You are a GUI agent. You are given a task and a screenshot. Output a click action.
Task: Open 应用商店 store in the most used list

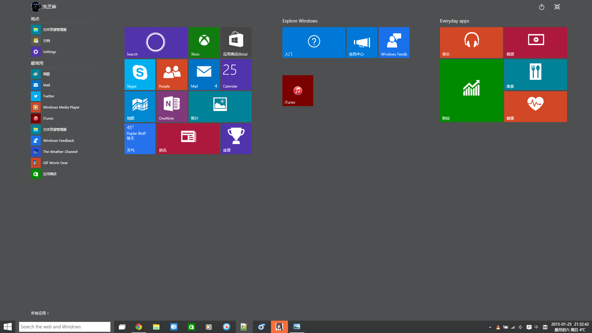pyautogui.click(x=62, y=174)
